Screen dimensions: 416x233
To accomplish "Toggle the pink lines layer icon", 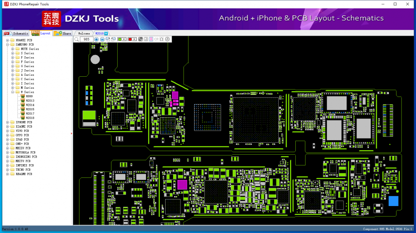I will coord(151,39).
